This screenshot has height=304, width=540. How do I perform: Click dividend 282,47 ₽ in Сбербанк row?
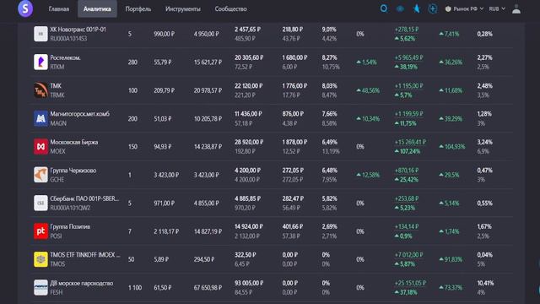[x=293, y=199]
